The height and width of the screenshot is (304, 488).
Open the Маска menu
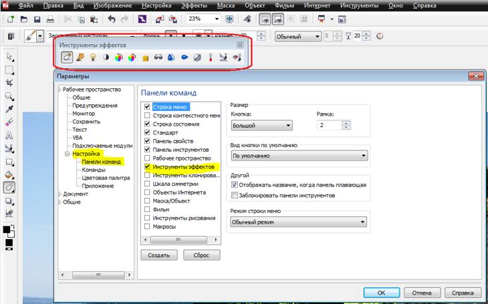click(225, 5)
